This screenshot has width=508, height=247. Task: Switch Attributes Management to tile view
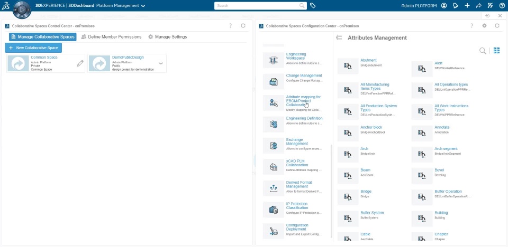pos(497,51)
